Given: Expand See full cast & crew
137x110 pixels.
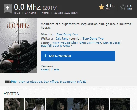Looking at the screenshot, I should (57, 46).
